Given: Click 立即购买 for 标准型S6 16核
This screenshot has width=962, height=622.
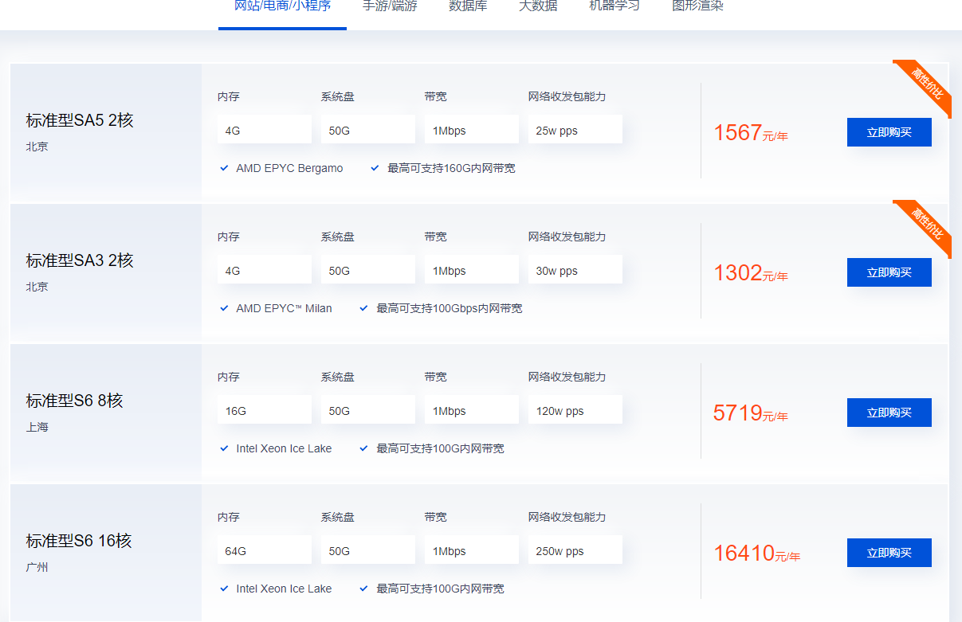Looking at the screenshot, I should (889, 553).
